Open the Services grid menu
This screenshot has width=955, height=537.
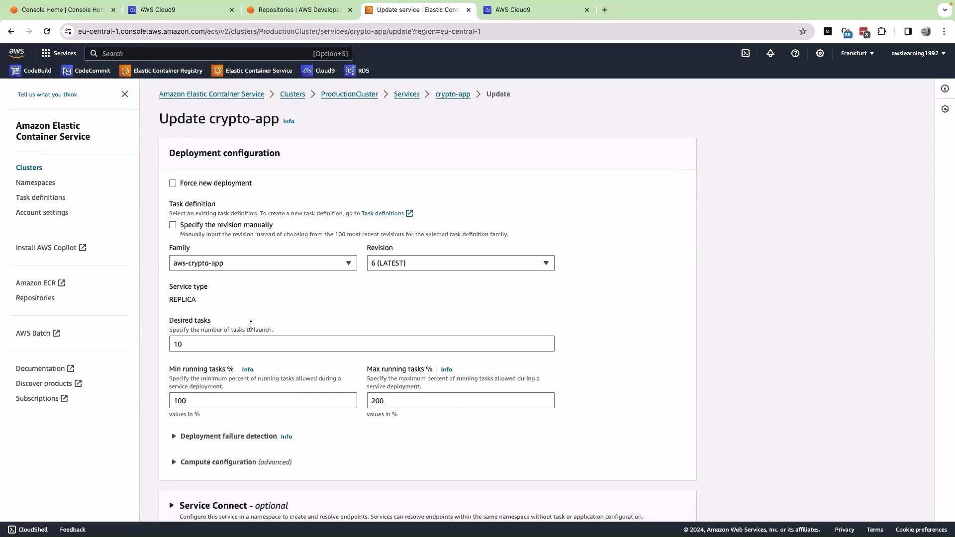(59, 53)
